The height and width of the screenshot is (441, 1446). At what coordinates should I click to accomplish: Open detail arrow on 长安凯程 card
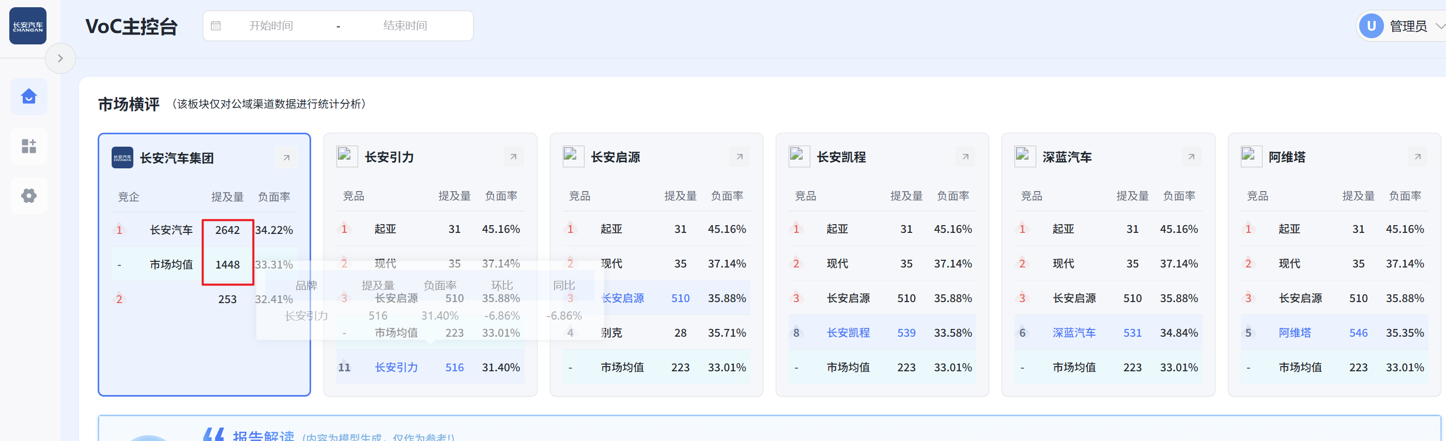965,156
